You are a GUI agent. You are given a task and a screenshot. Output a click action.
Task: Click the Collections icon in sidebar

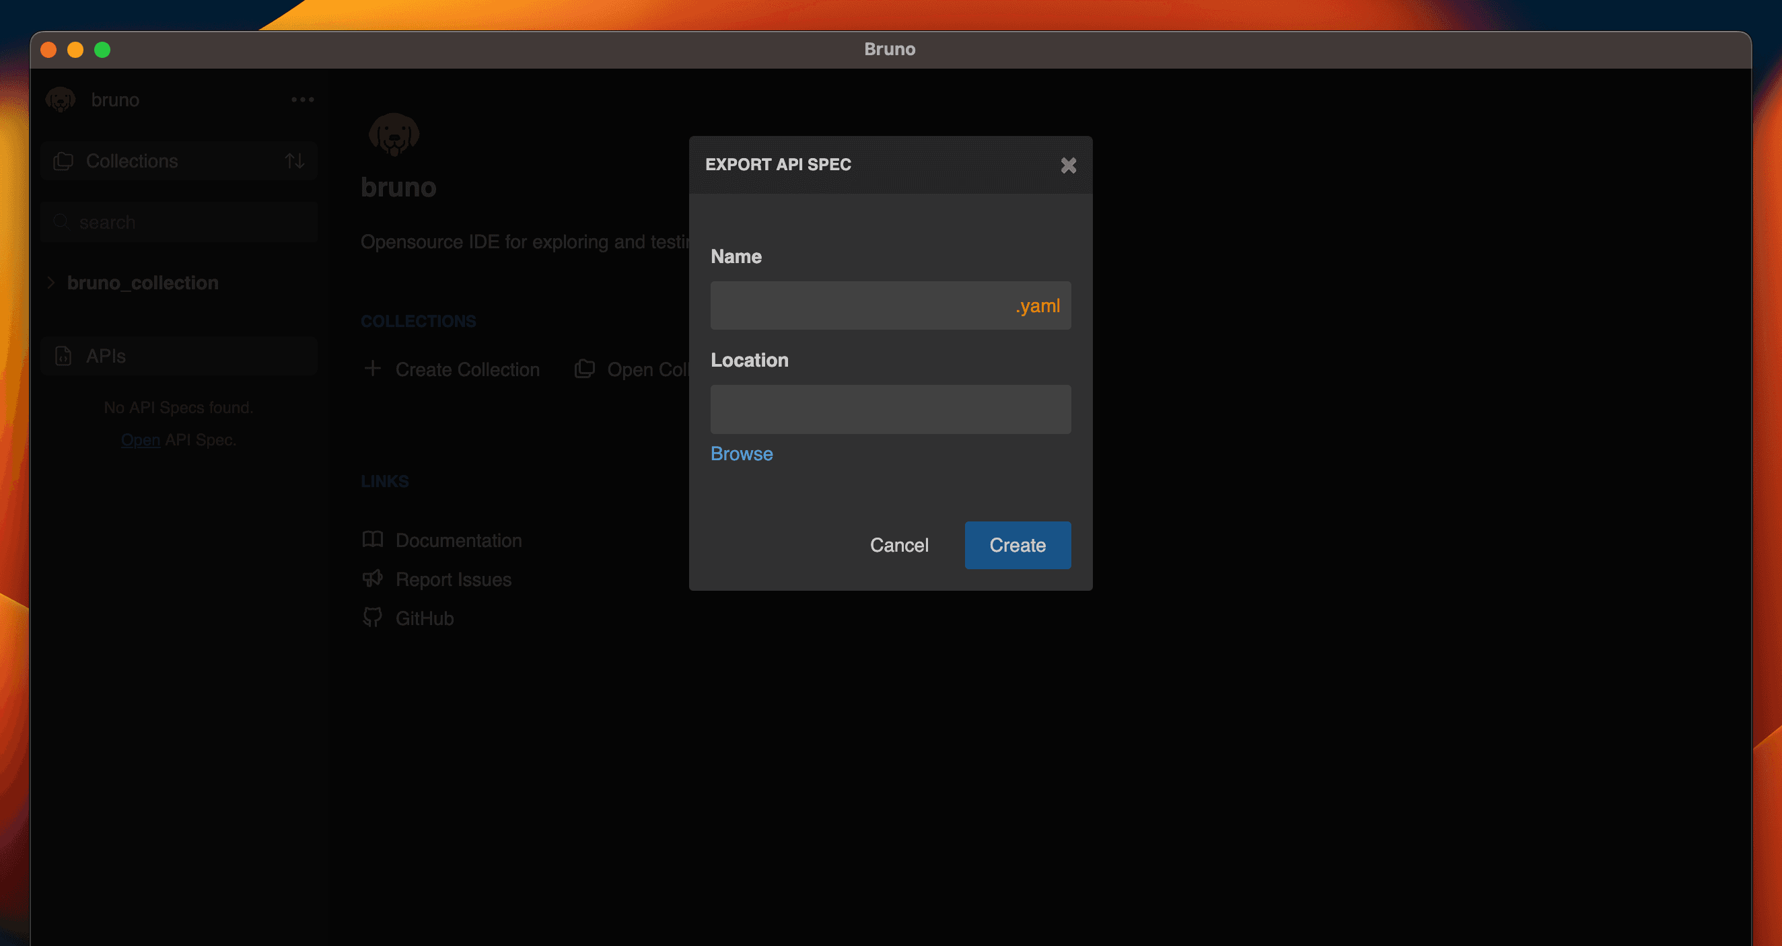pos(63,161)
